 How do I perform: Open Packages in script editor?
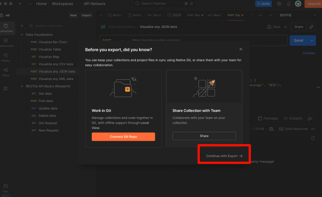268,119
